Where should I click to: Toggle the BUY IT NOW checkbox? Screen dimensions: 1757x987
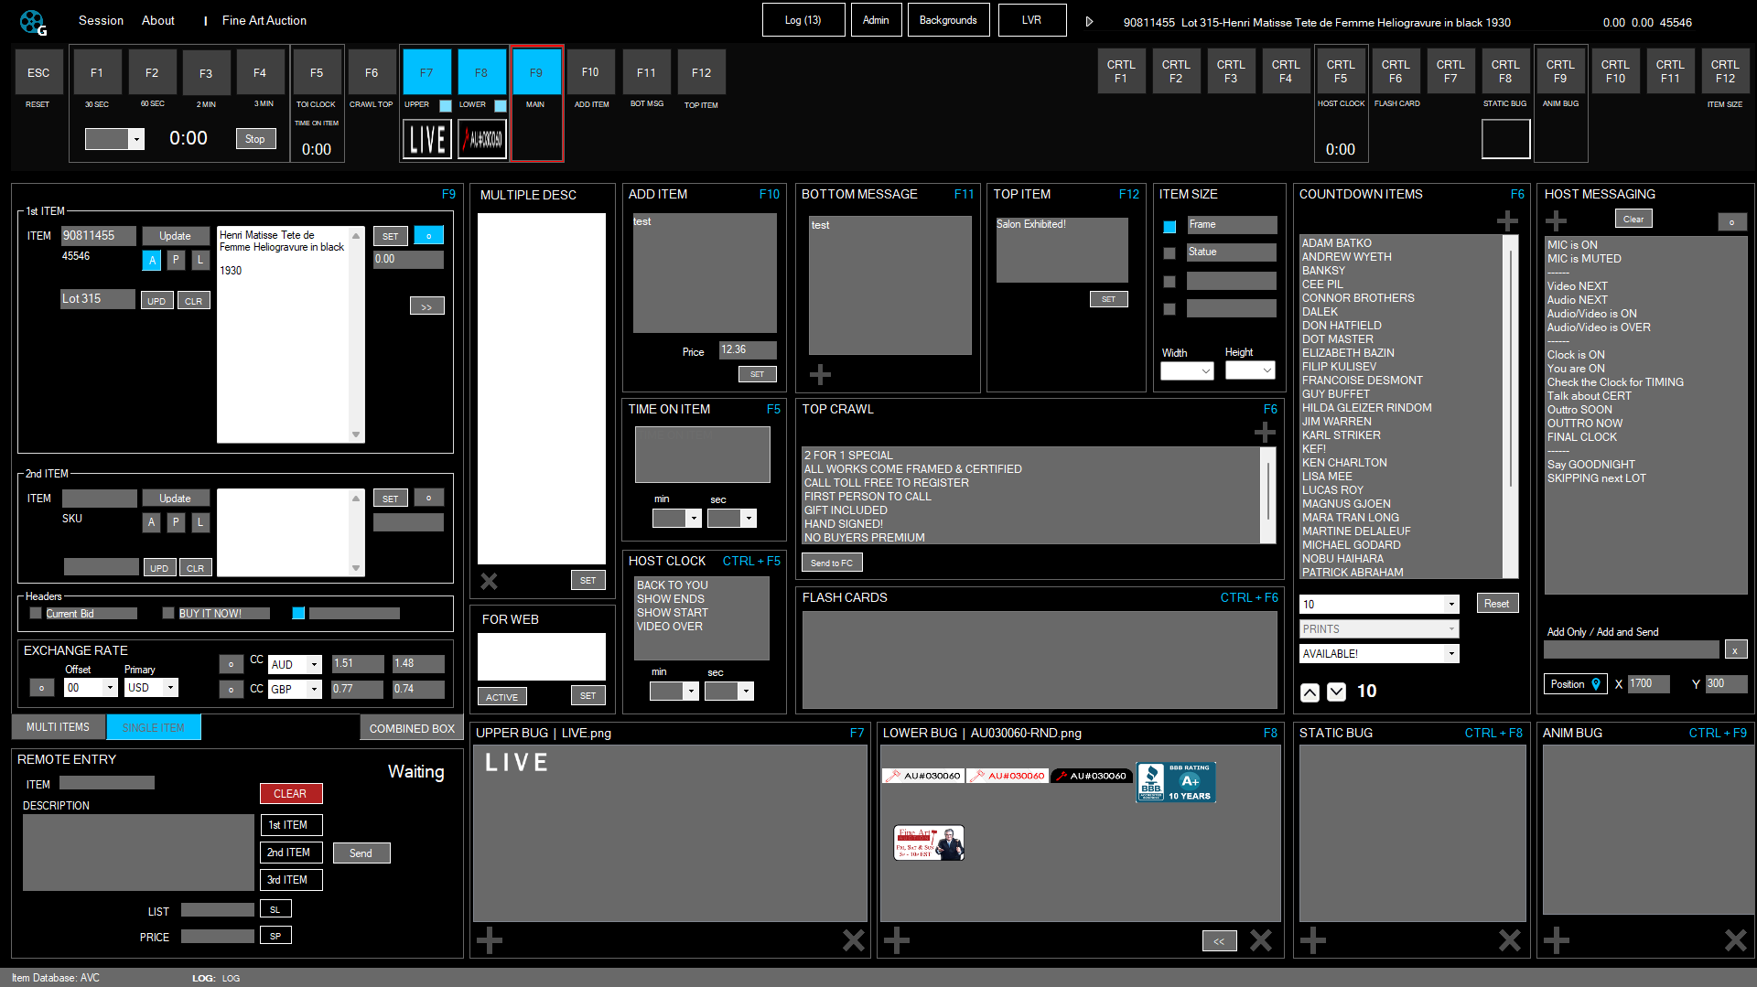(x=167, y=613)
